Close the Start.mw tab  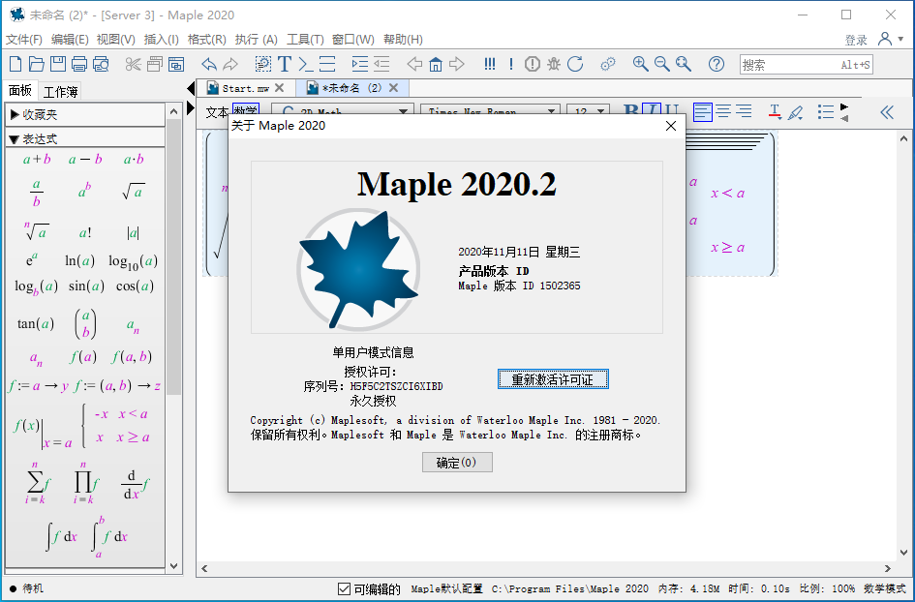coord(279,87)
